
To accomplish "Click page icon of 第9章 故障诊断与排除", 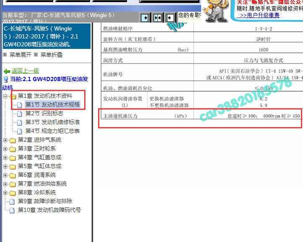I will pos(12,202).
